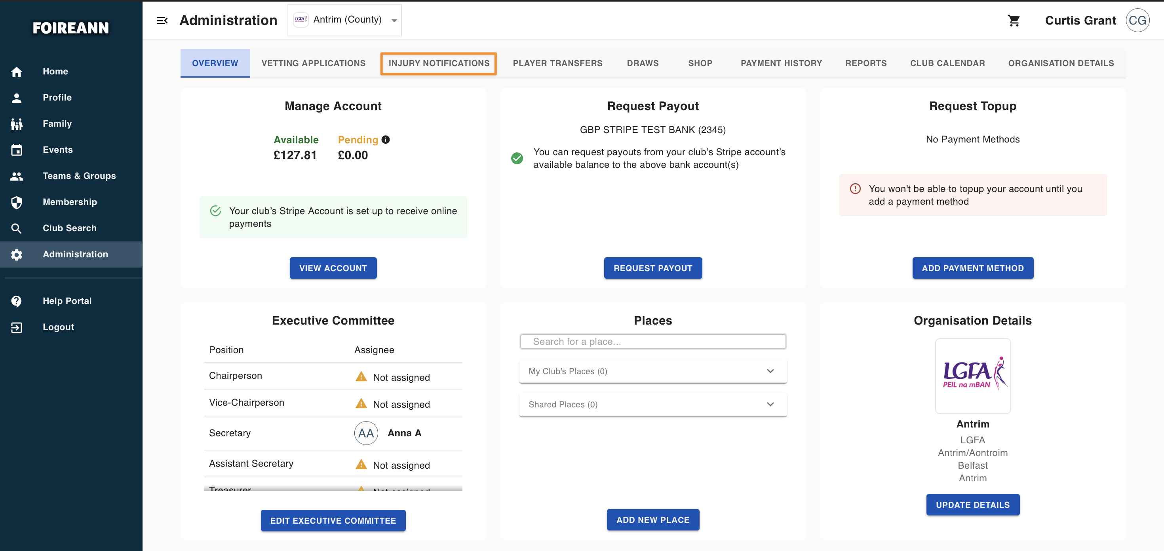Open the Injury Notifications tab
This screenshot has height=551, width=1164.
(x=439, y=63)
